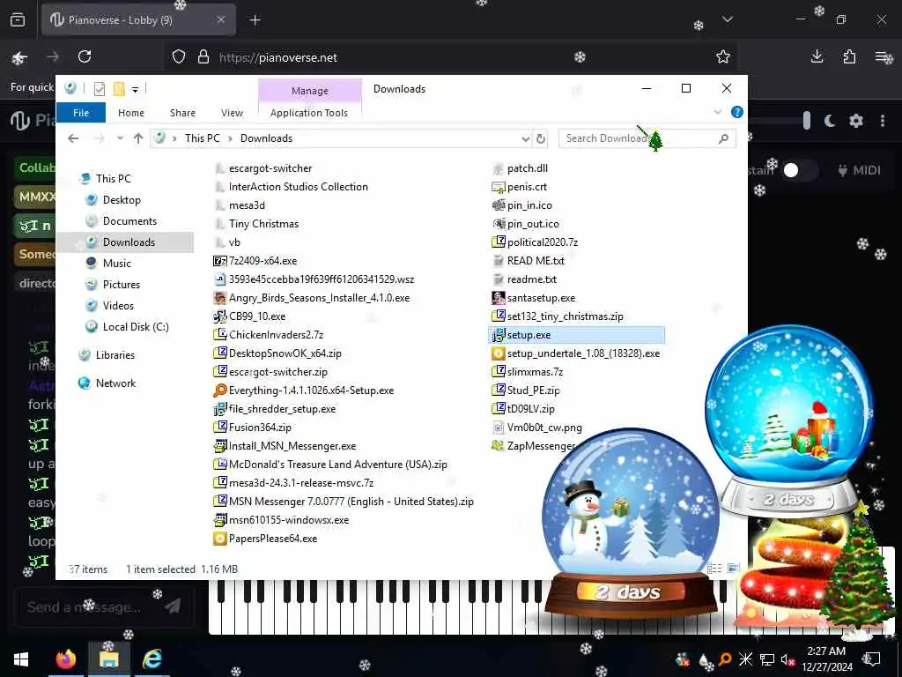Select Network in navigation pane
This screenshot has width=902, height=677.
(115, 383)
